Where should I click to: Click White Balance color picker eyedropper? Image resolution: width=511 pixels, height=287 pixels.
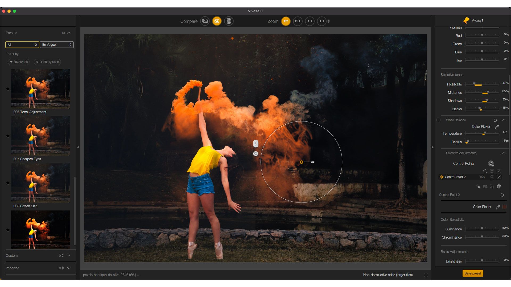point(497,126)
